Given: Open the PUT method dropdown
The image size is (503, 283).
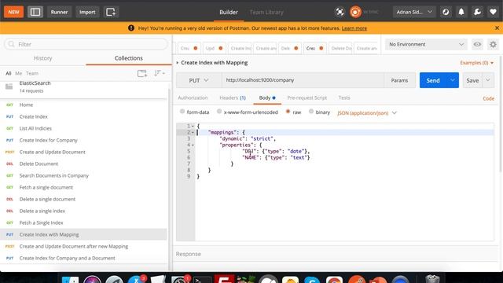Looking at the screenshot, I should [199, 80].
